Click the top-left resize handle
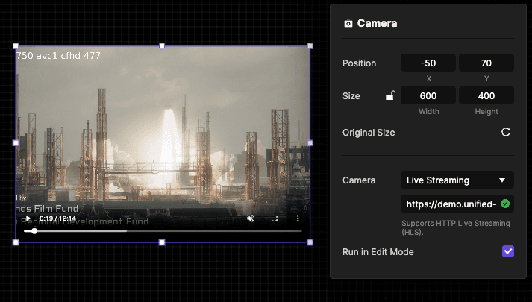This screenshot has width=532, height=302. tap(16, 45)
